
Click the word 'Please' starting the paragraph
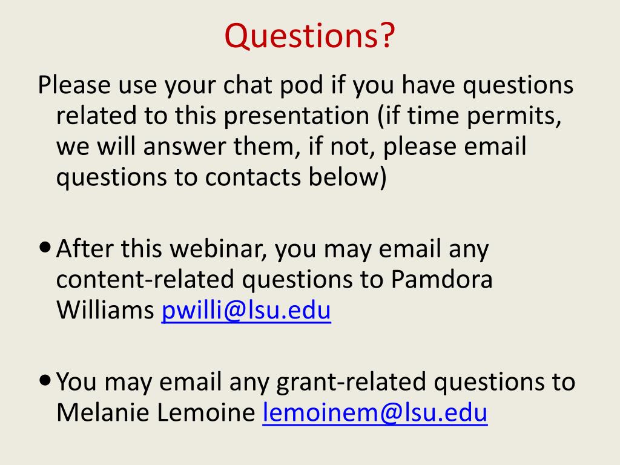tap(74, 85)
